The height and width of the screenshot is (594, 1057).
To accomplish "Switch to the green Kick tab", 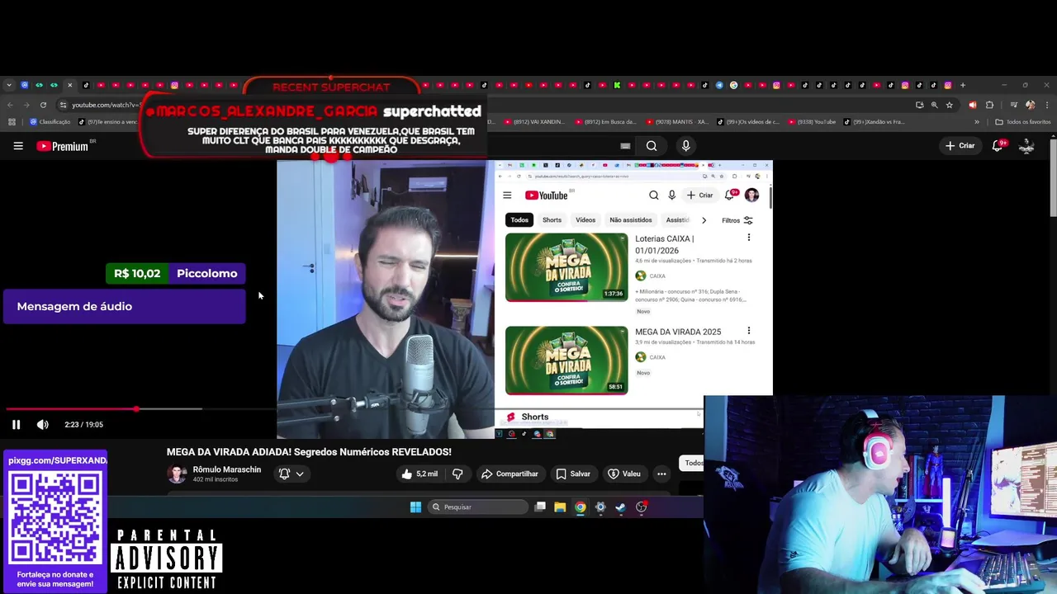I will coord(617,85).
